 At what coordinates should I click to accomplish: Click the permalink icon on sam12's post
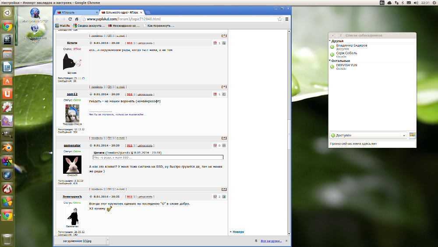point(91,94)
